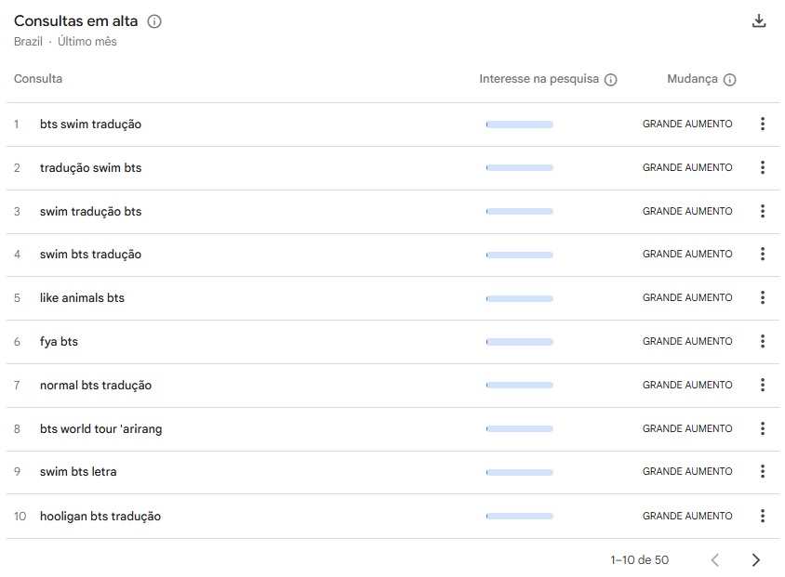Open query swim bts letra
785x577 pixels.
[78, 471]
